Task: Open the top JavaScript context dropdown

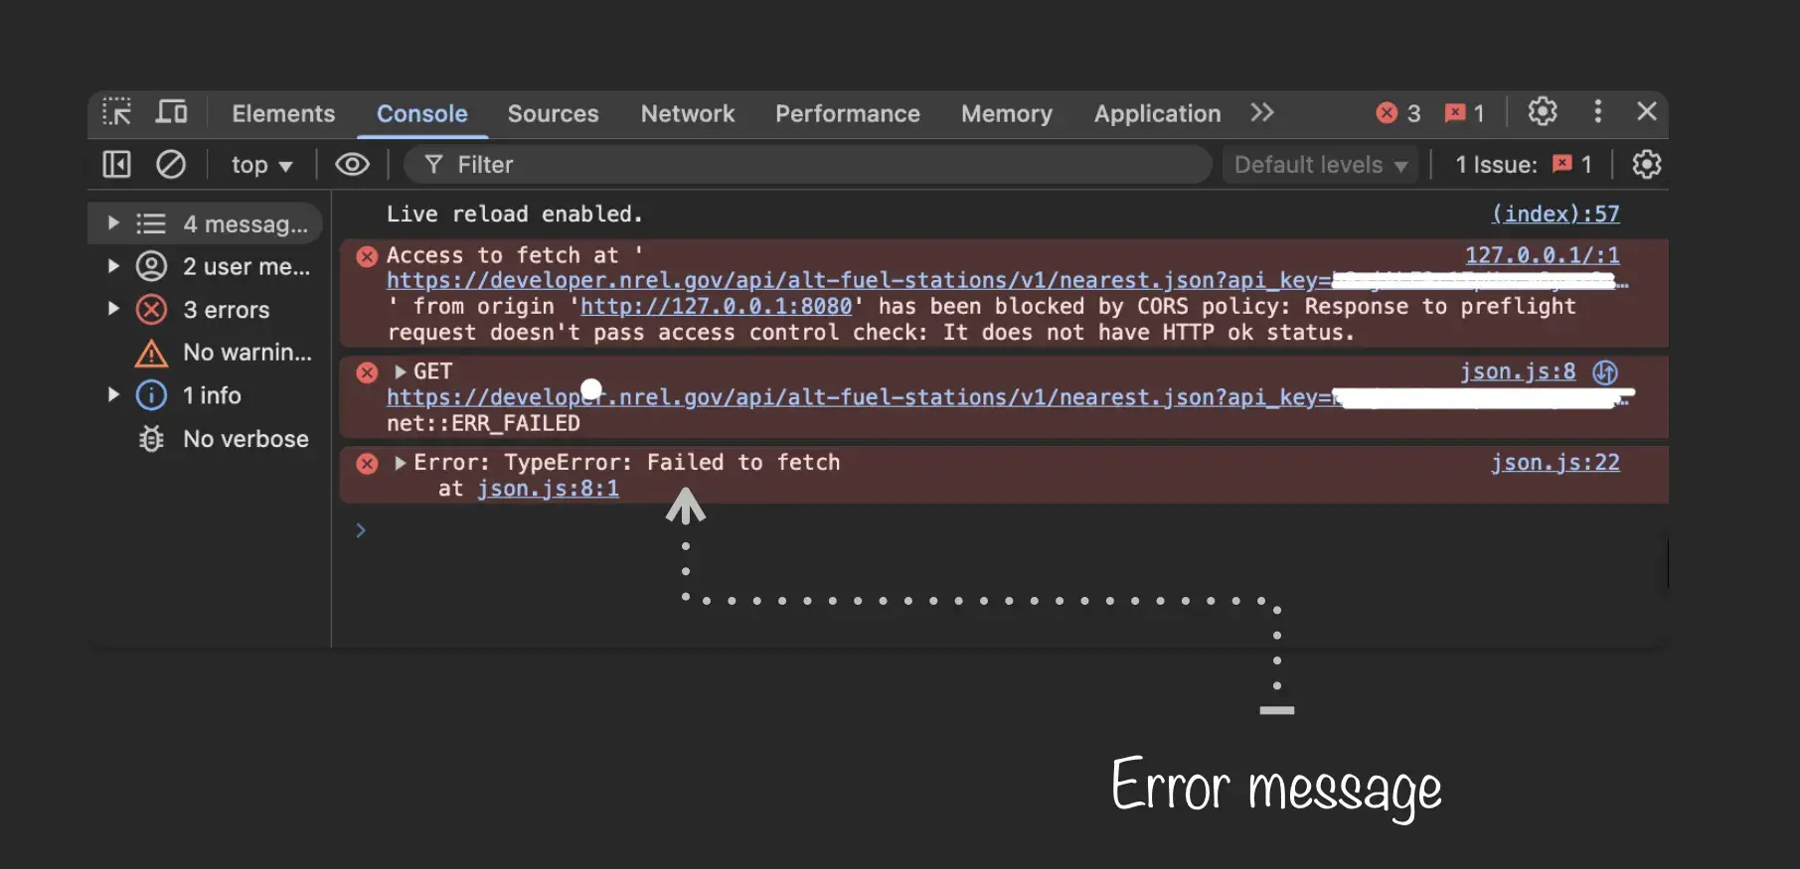Action: pyautogui.click(x=261, y=165)
